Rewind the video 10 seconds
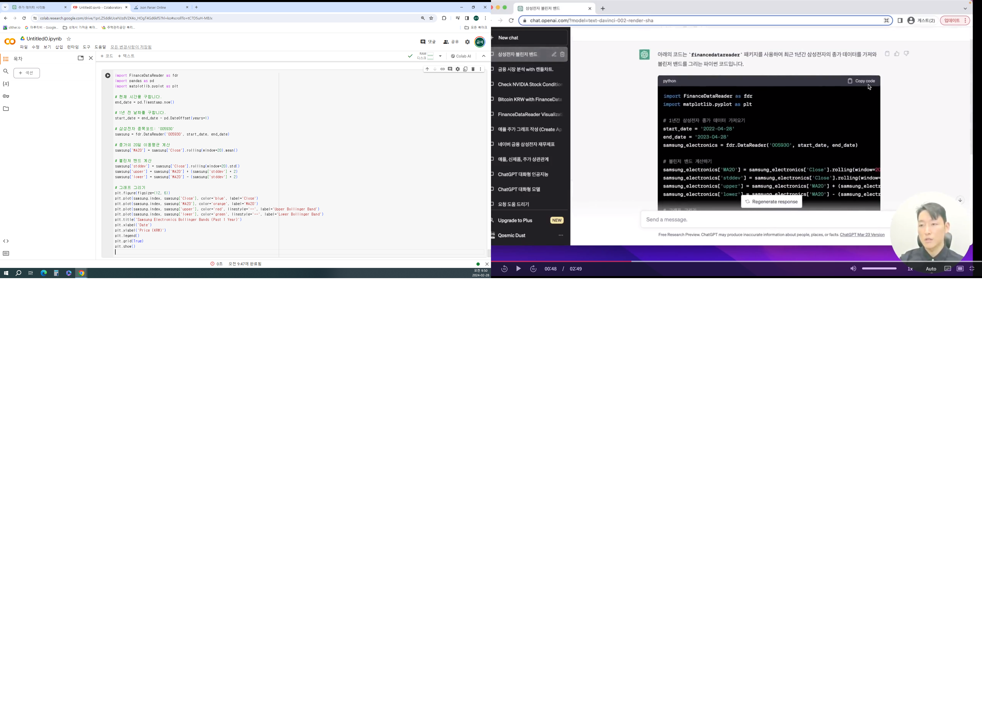Image resolution: width=982 pixels, height=726 pixels. (505, 269)
